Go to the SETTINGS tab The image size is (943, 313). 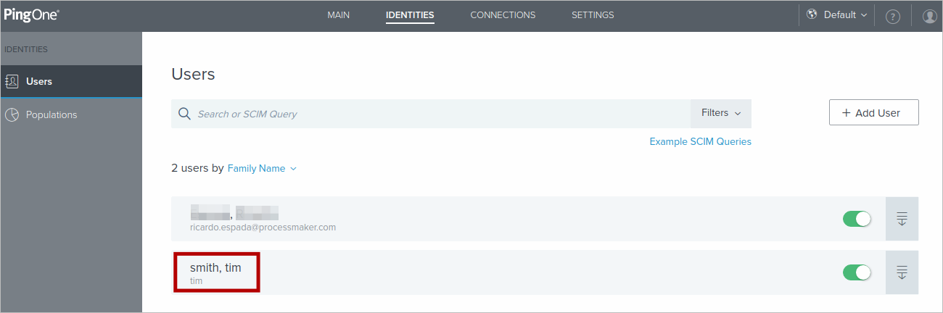click(593, 15)
